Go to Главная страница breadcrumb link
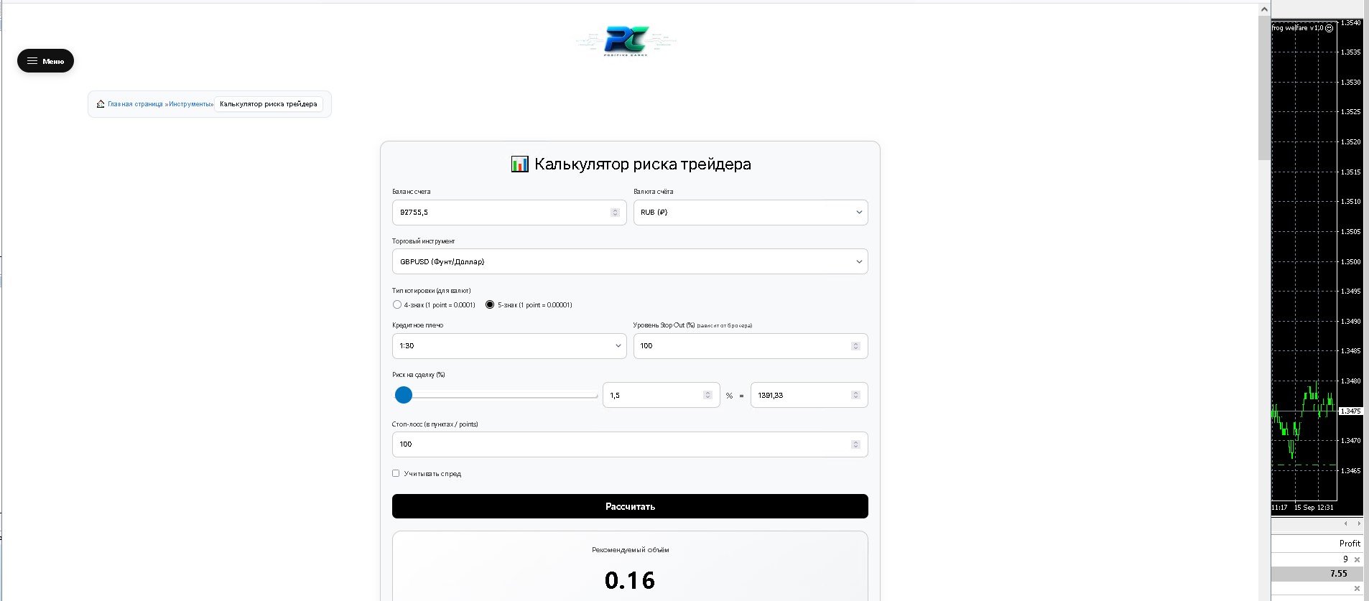This screenshot has height=601, width=1369. coord(135,104)
